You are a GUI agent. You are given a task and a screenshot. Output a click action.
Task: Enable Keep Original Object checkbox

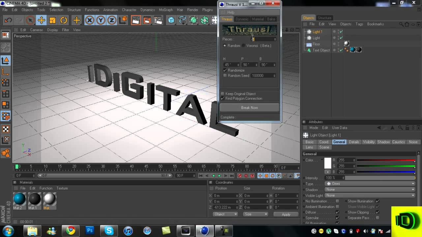223,94
